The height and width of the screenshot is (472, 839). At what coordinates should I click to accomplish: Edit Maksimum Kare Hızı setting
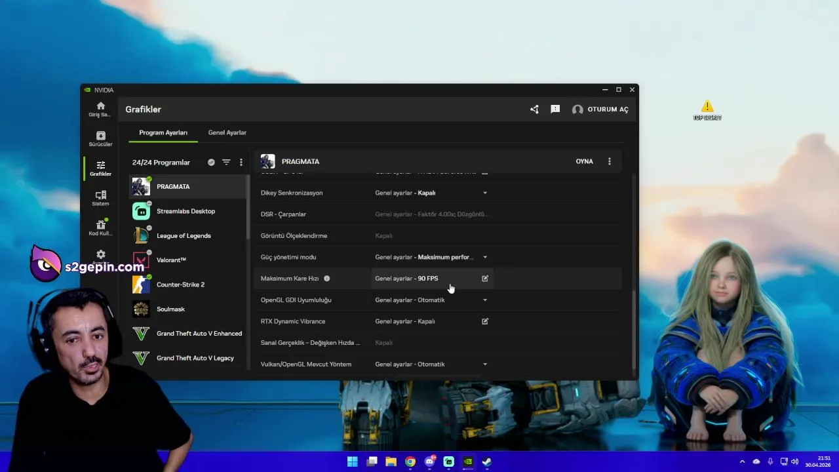click(485, 279)
